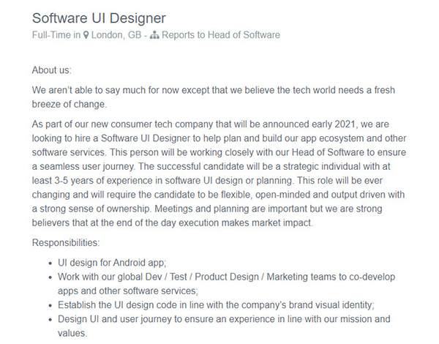Click the About us heading
The height and width of the screenshot is (344, 439).
(x=52, y=70)
